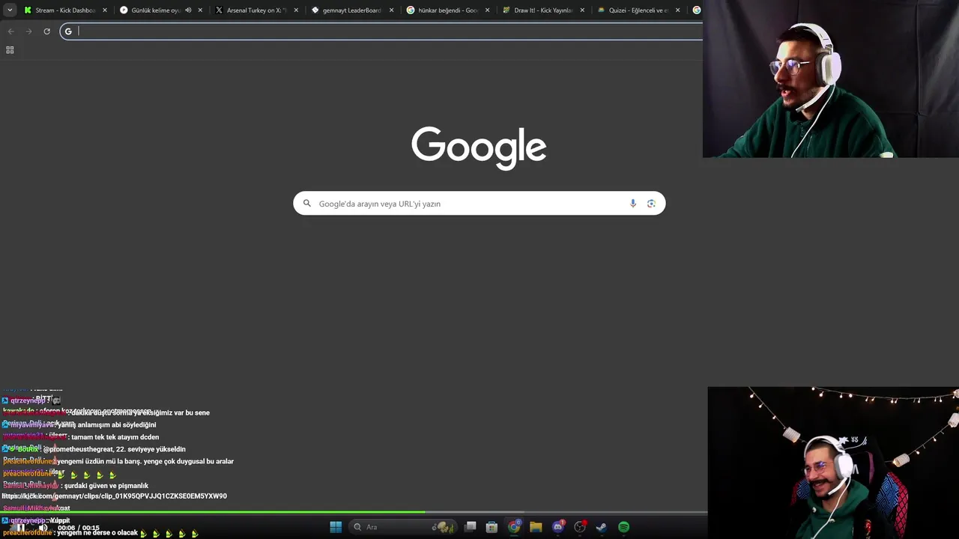The image size is (959, 539).
Task: Open Discord from the taskbar
Action: click(558, 527)
